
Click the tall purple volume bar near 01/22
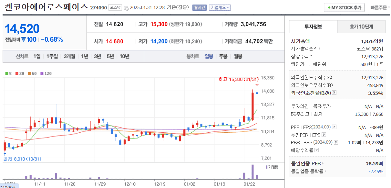pyautogui.click(x=252, y=172)
